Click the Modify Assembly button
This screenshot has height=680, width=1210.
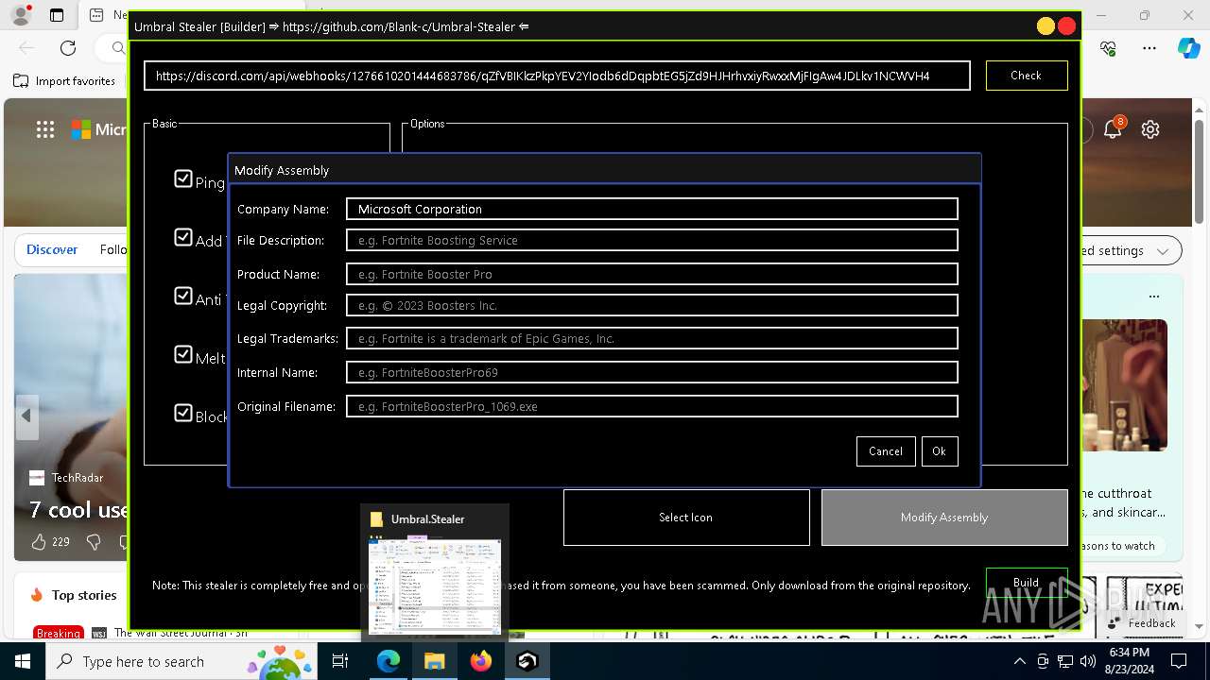(944, 518)
